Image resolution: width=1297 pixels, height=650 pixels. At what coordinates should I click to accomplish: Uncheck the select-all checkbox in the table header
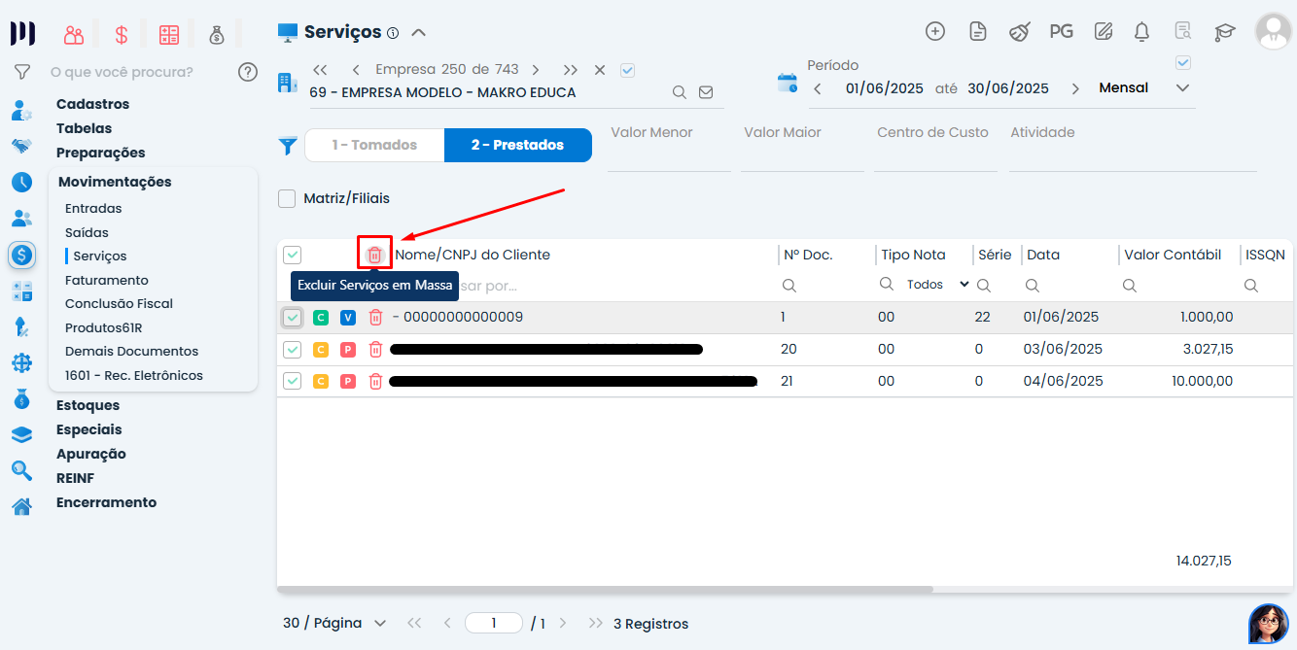pos(291,254)
